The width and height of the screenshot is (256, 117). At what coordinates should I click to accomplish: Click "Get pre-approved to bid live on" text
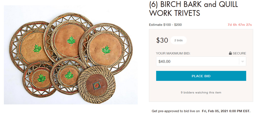176,111
